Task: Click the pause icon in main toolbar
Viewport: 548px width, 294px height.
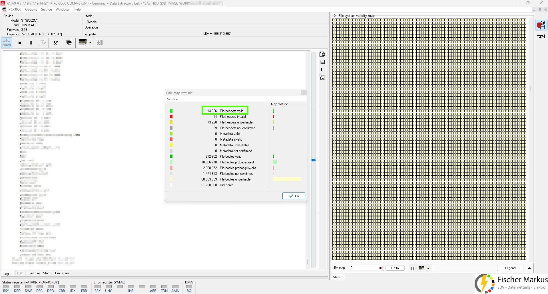Action: click(31, 43)
